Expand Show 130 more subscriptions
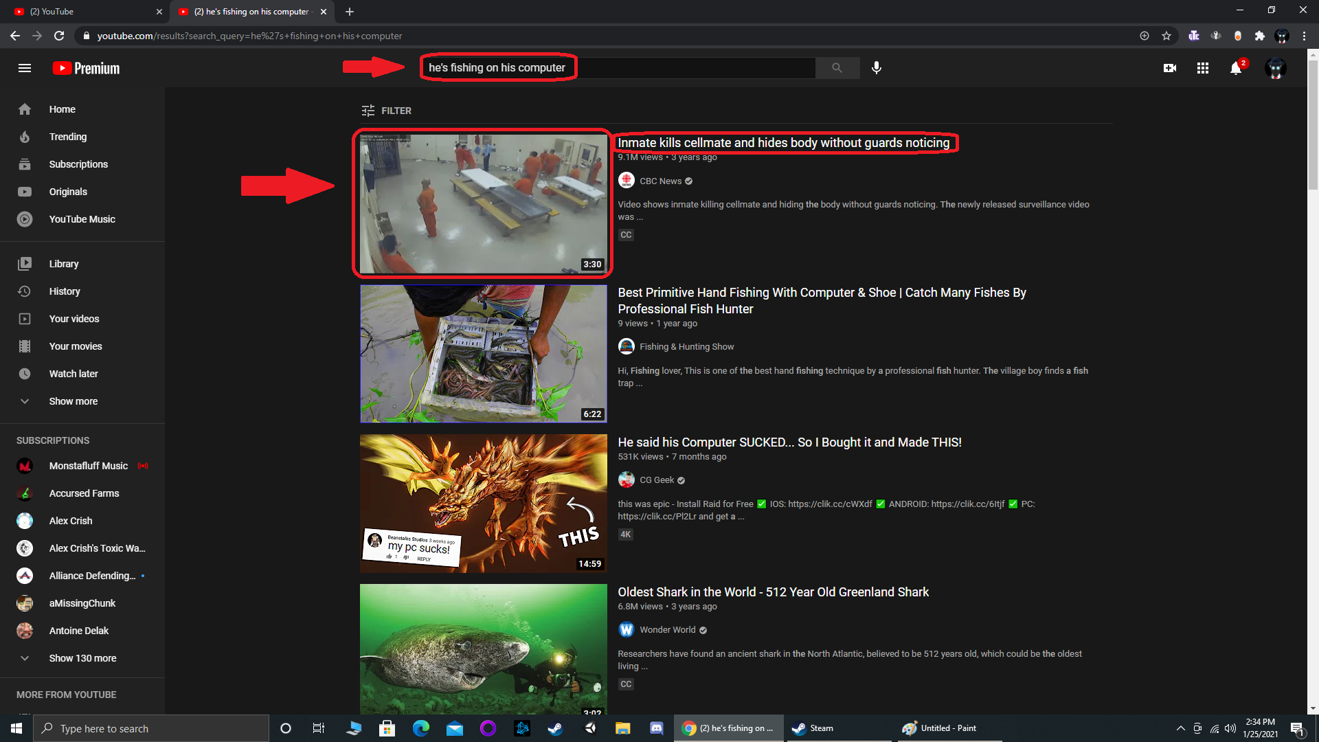The height and width of the screenshot is (742, 1319). click(82, 658)
